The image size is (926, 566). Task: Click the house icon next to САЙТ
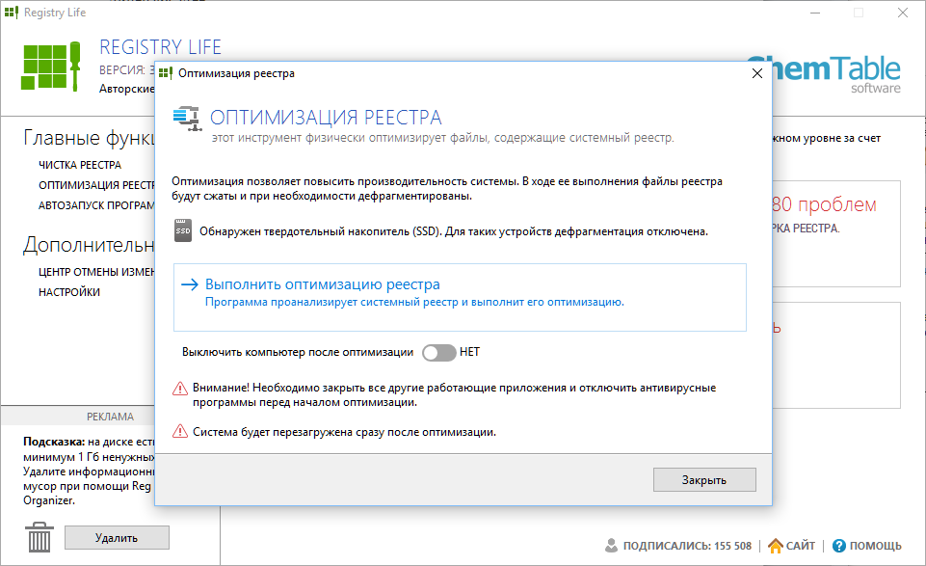point(775,546)
